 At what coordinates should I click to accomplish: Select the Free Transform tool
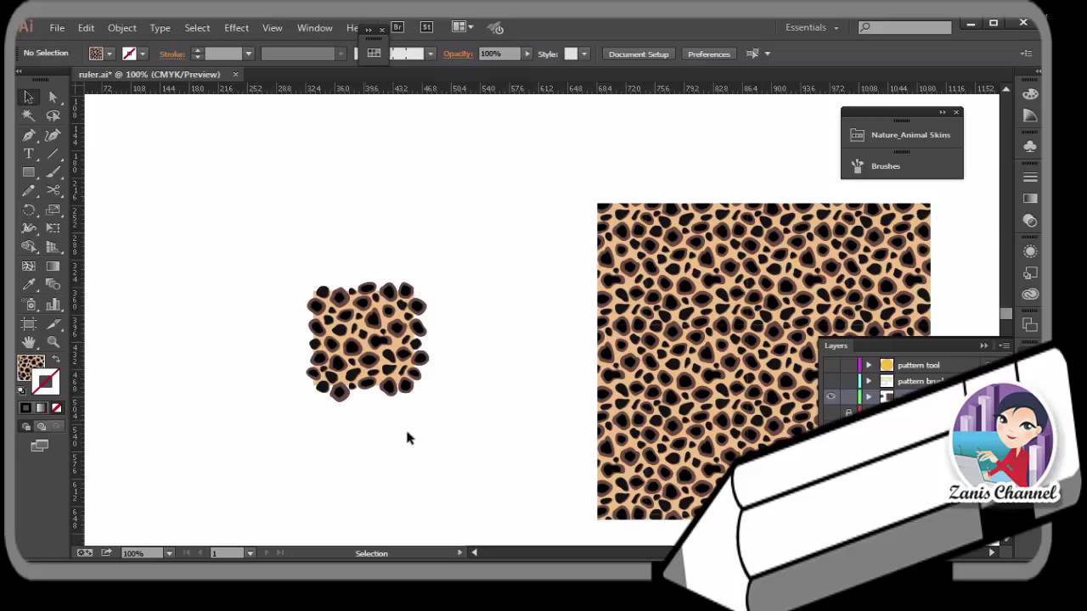pos(53,228)
